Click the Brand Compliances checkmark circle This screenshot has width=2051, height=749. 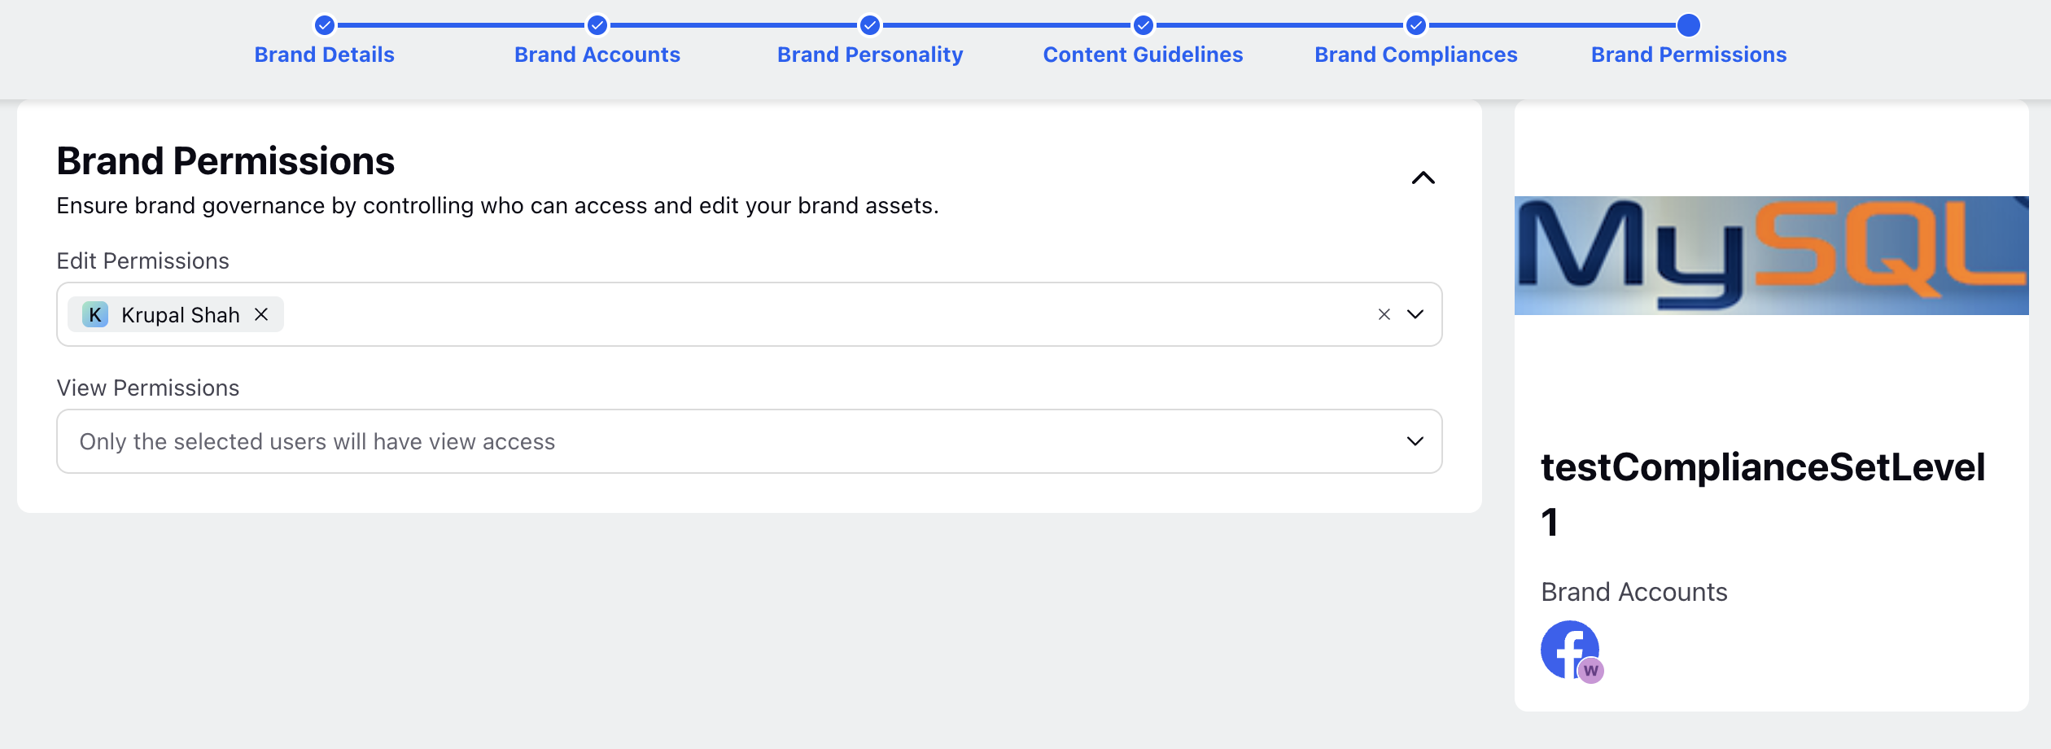click(1416, 25)
